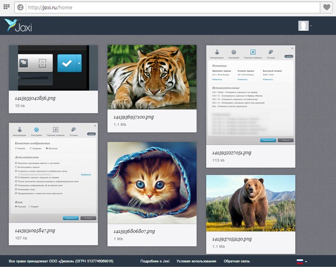Click file name 1415932227051.png
The height and width of the screenshot is (267, 336).
coord(232,153)
